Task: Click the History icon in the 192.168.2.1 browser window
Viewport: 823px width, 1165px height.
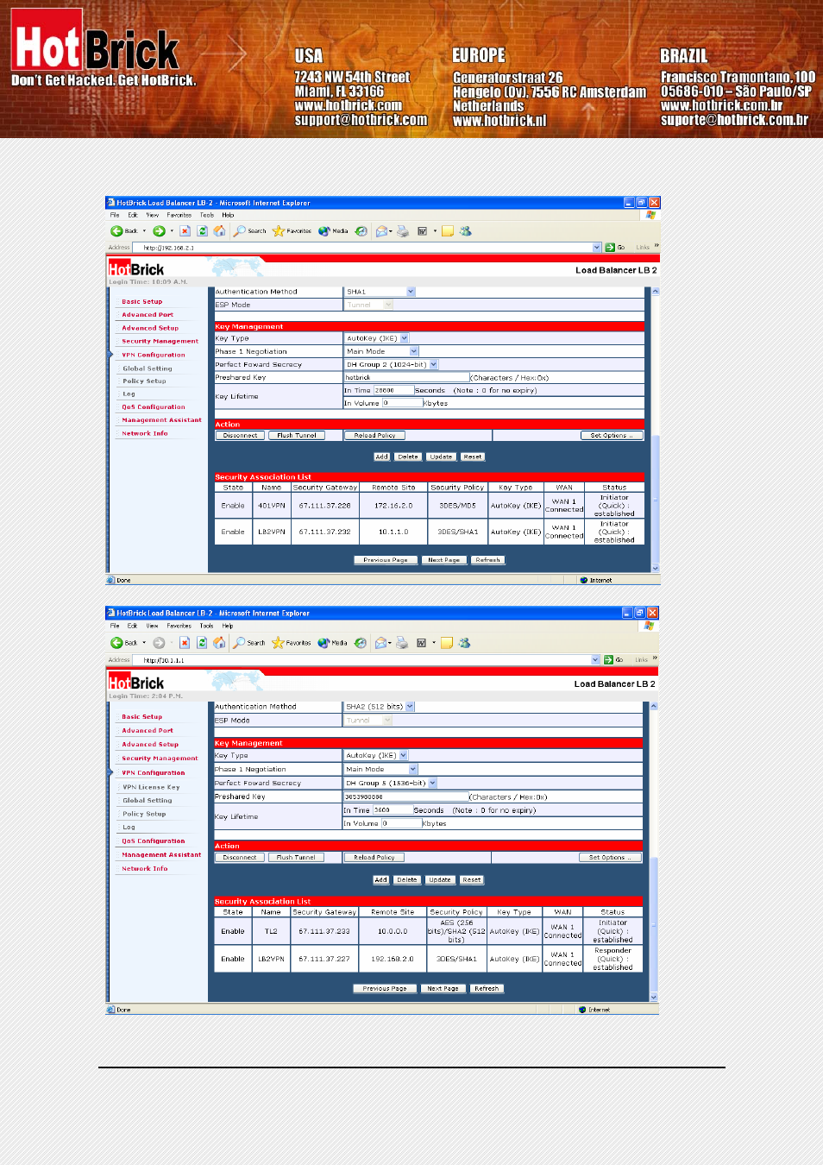Action: click(361, 231)
